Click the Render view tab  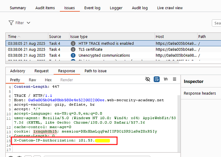point(67,80)
